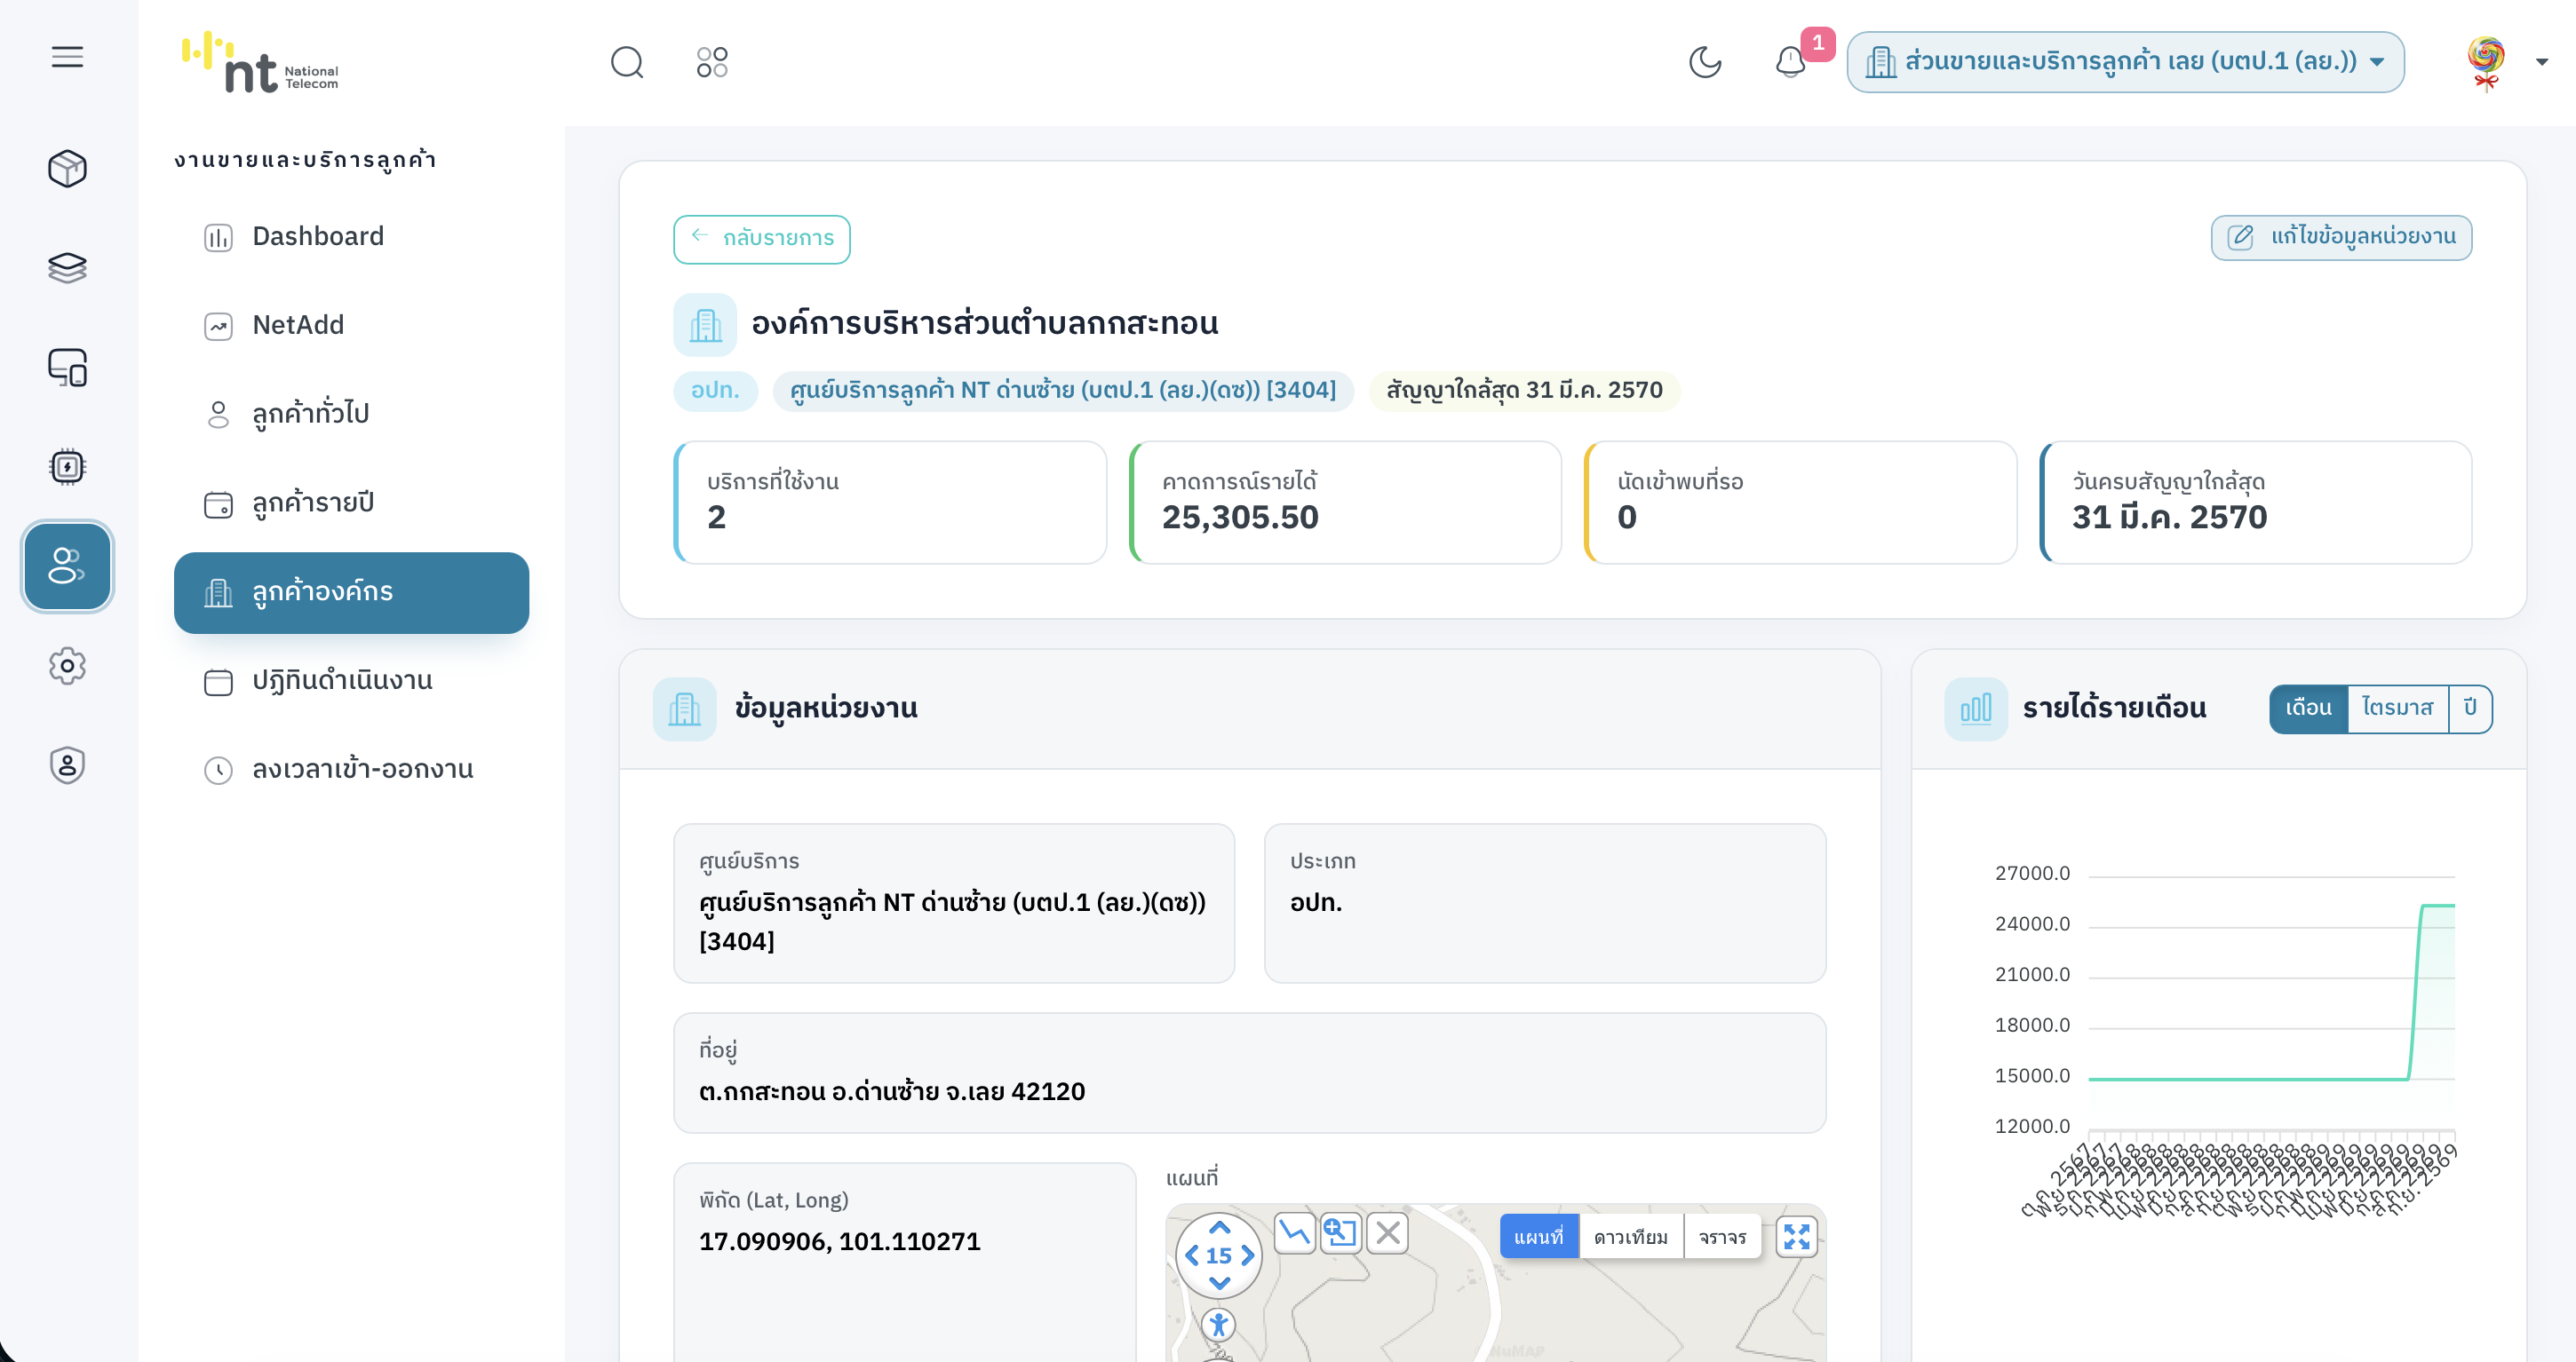Click the monitor devices sidebar icon

pyautogui.click(x=67, y=367)
